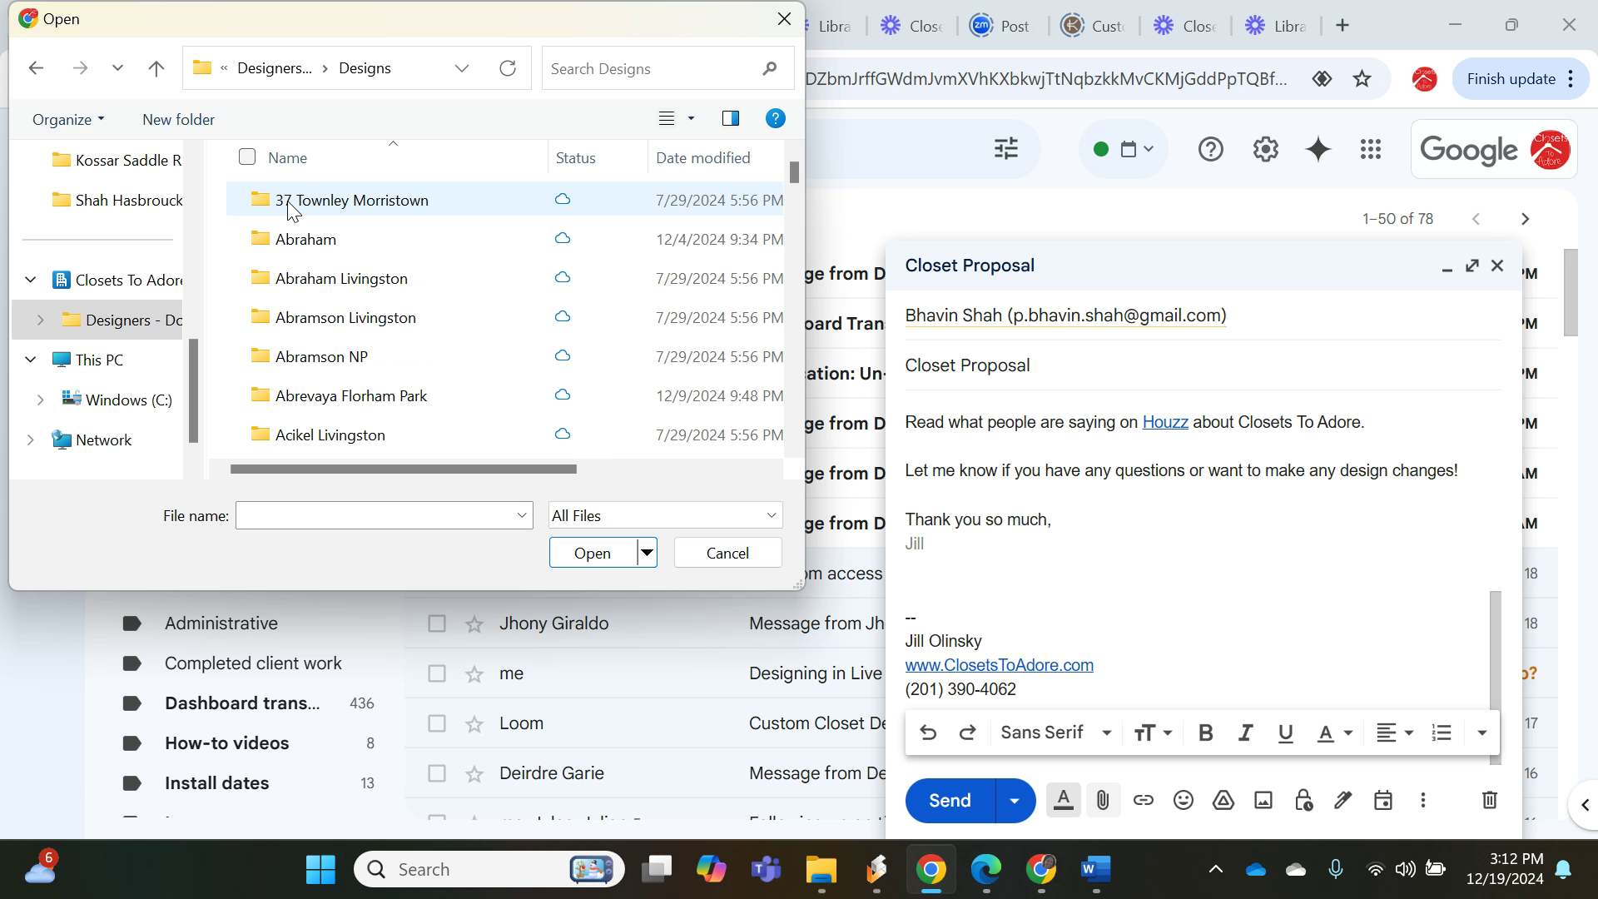Insert files using Google Drive icon

point(1223,801)
